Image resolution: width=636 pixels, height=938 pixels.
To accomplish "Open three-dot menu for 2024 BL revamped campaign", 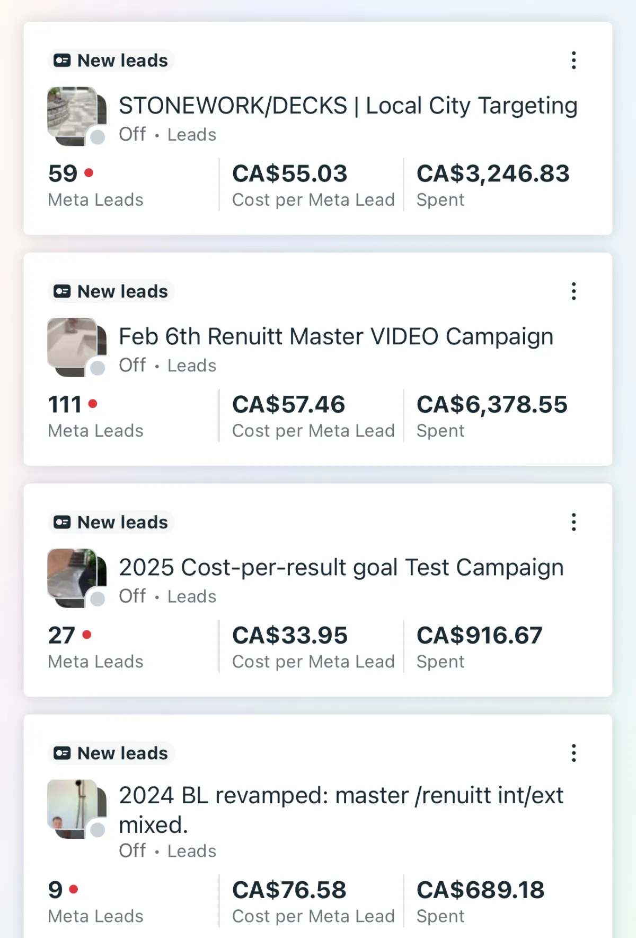I will coord(573,753).
